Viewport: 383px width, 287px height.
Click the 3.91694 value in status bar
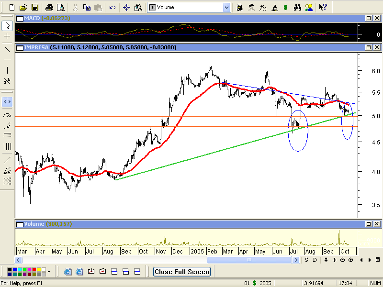point(314,283)
